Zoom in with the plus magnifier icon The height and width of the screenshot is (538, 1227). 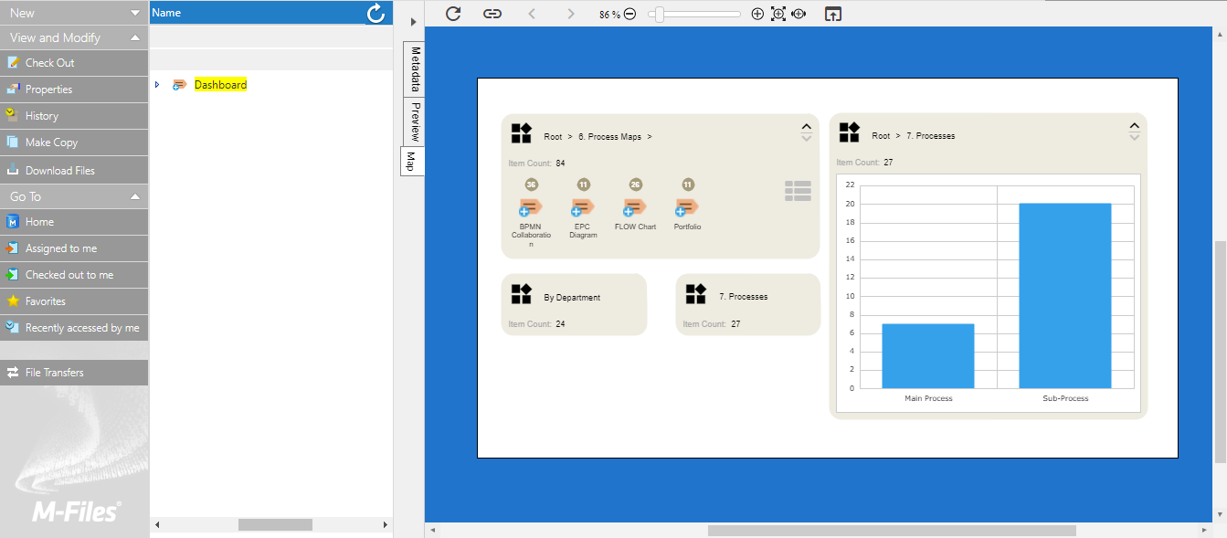[757, 14]
